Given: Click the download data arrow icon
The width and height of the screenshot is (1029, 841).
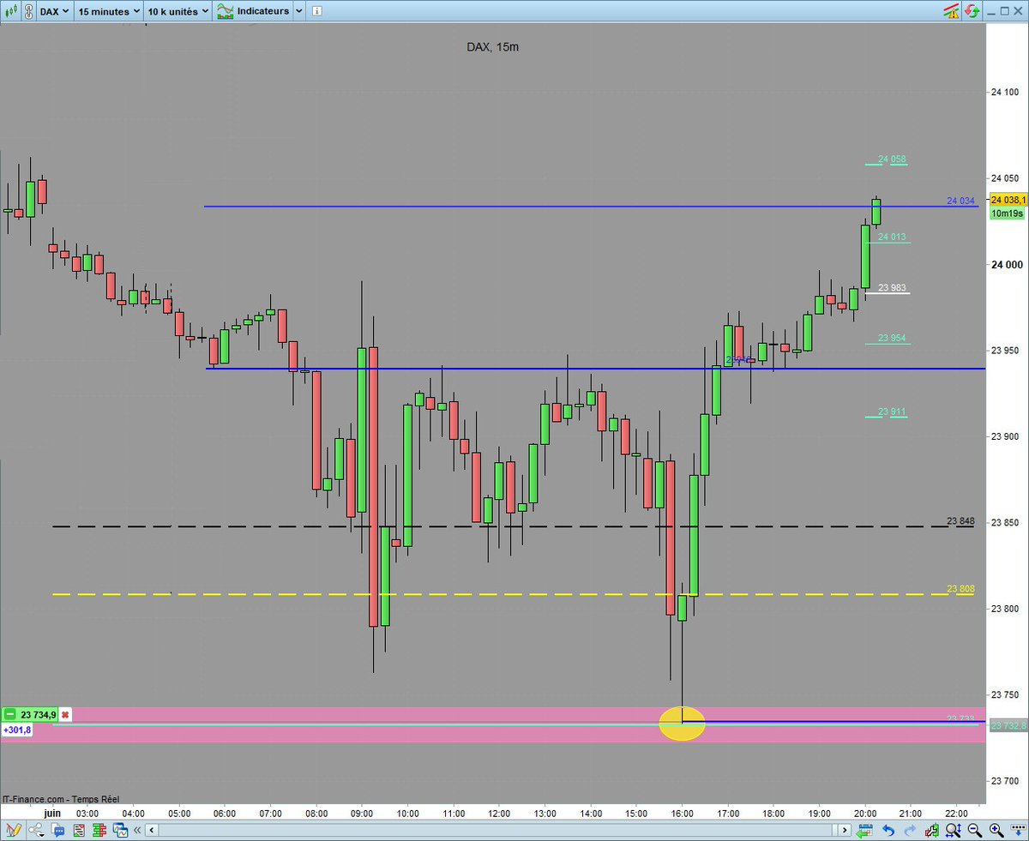Looking at the screenshot, I should tap(1017, 830).
